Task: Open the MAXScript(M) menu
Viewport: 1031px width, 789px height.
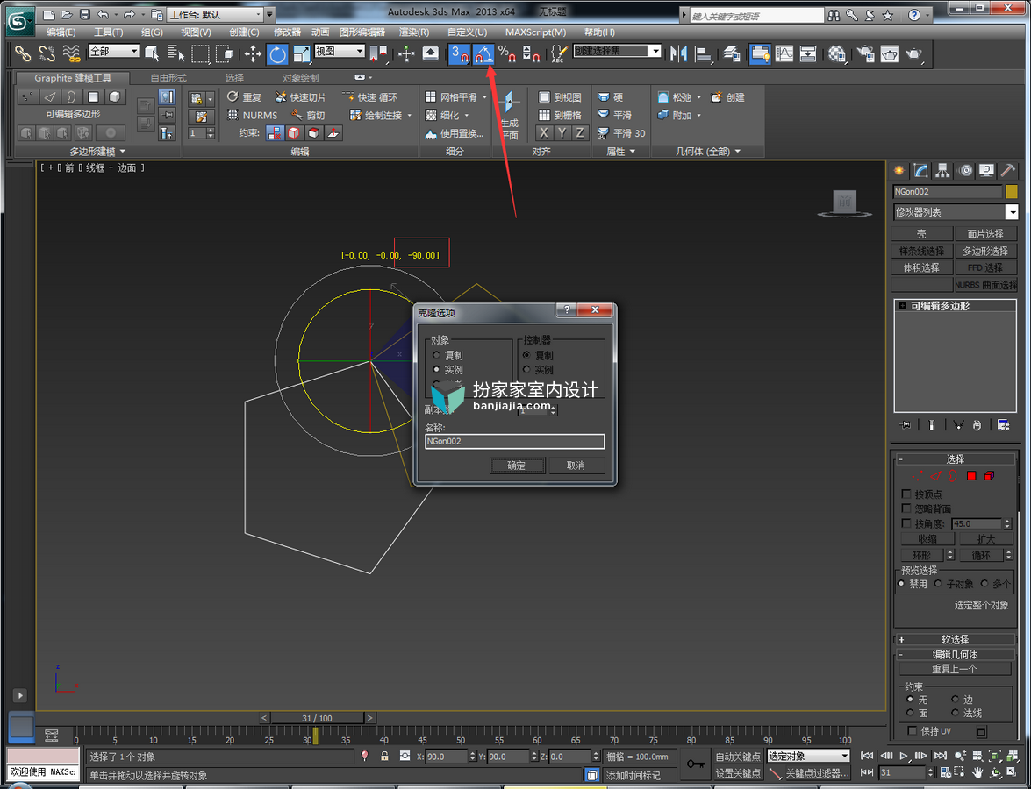Action: 535,32
